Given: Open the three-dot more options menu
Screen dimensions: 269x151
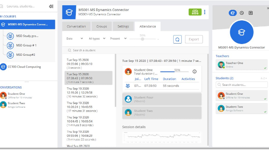Looking at the screenshot, I should click(x=205, y=12).
